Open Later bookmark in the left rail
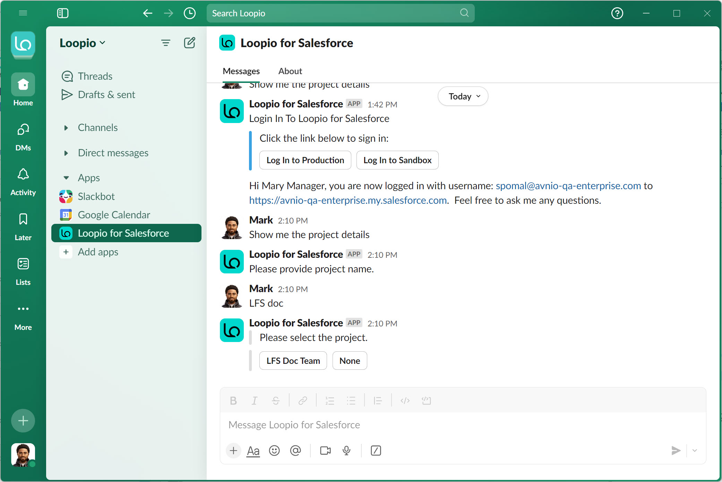Image resolution: width=722 pixels, height=482 pixels. click(23, 227)
